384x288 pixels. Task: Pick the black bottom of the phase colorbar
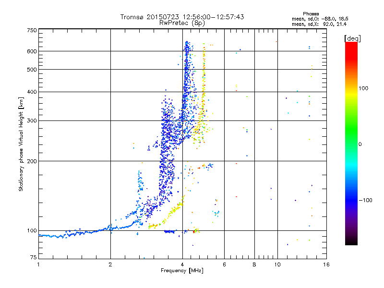351,242
